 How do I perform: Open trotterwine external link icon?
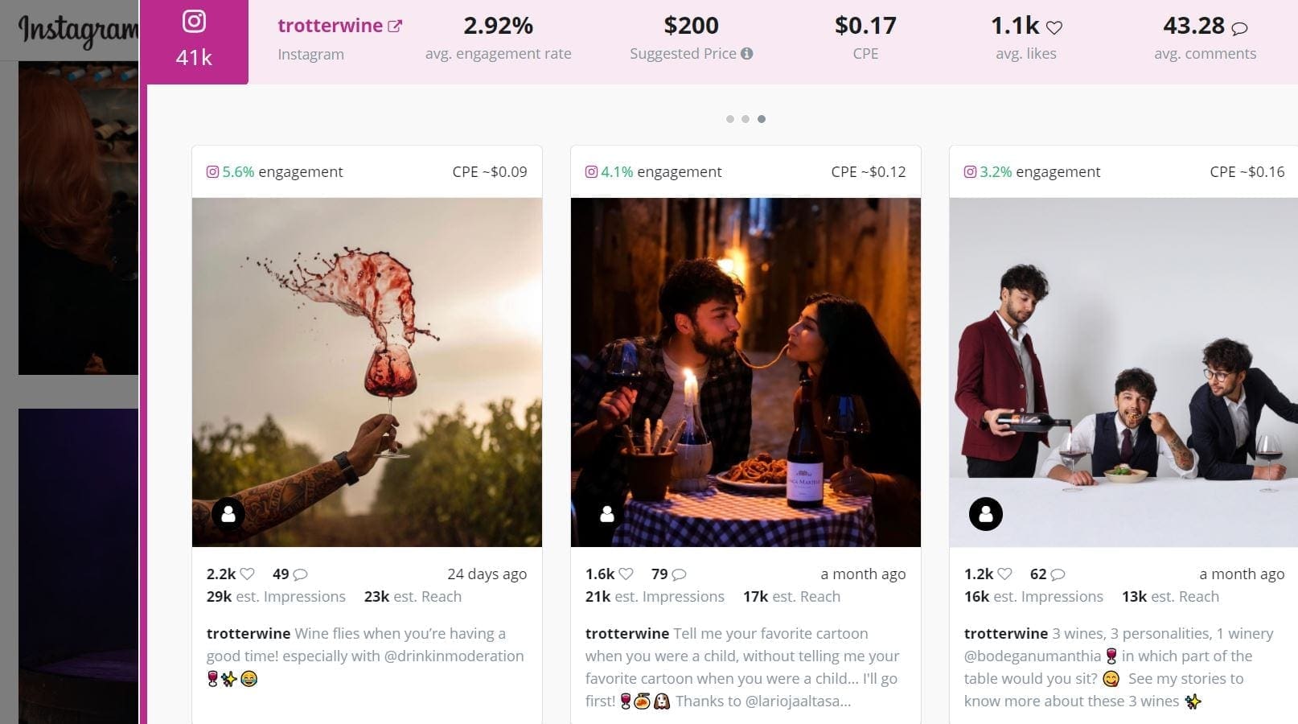point(395,26)
